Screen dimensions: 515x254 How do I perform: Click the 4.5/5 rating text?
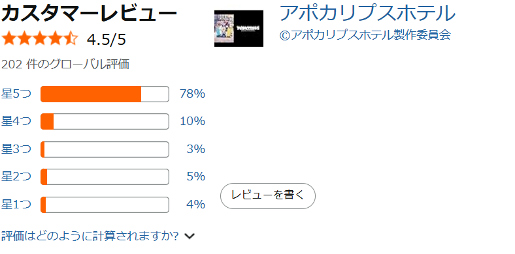tap(107, 40)
